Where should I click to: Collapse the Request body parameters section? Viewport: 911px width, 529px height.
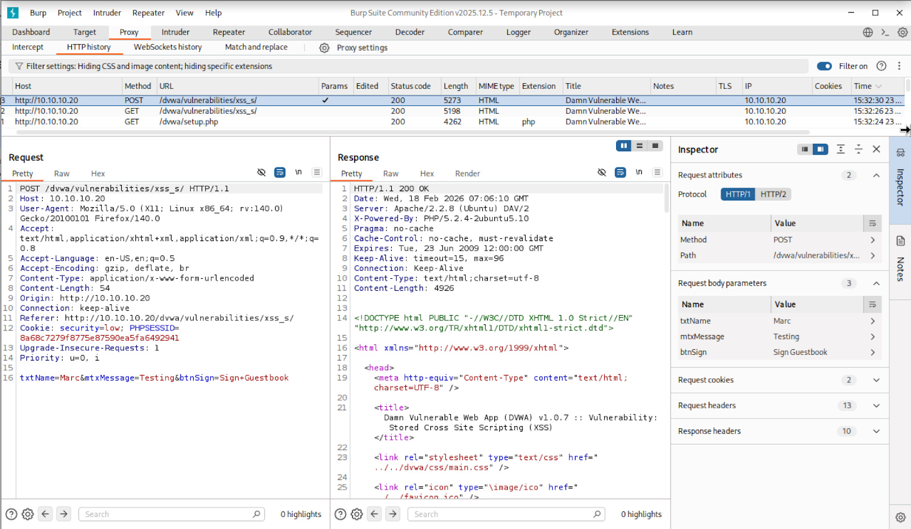click(876, 283)
